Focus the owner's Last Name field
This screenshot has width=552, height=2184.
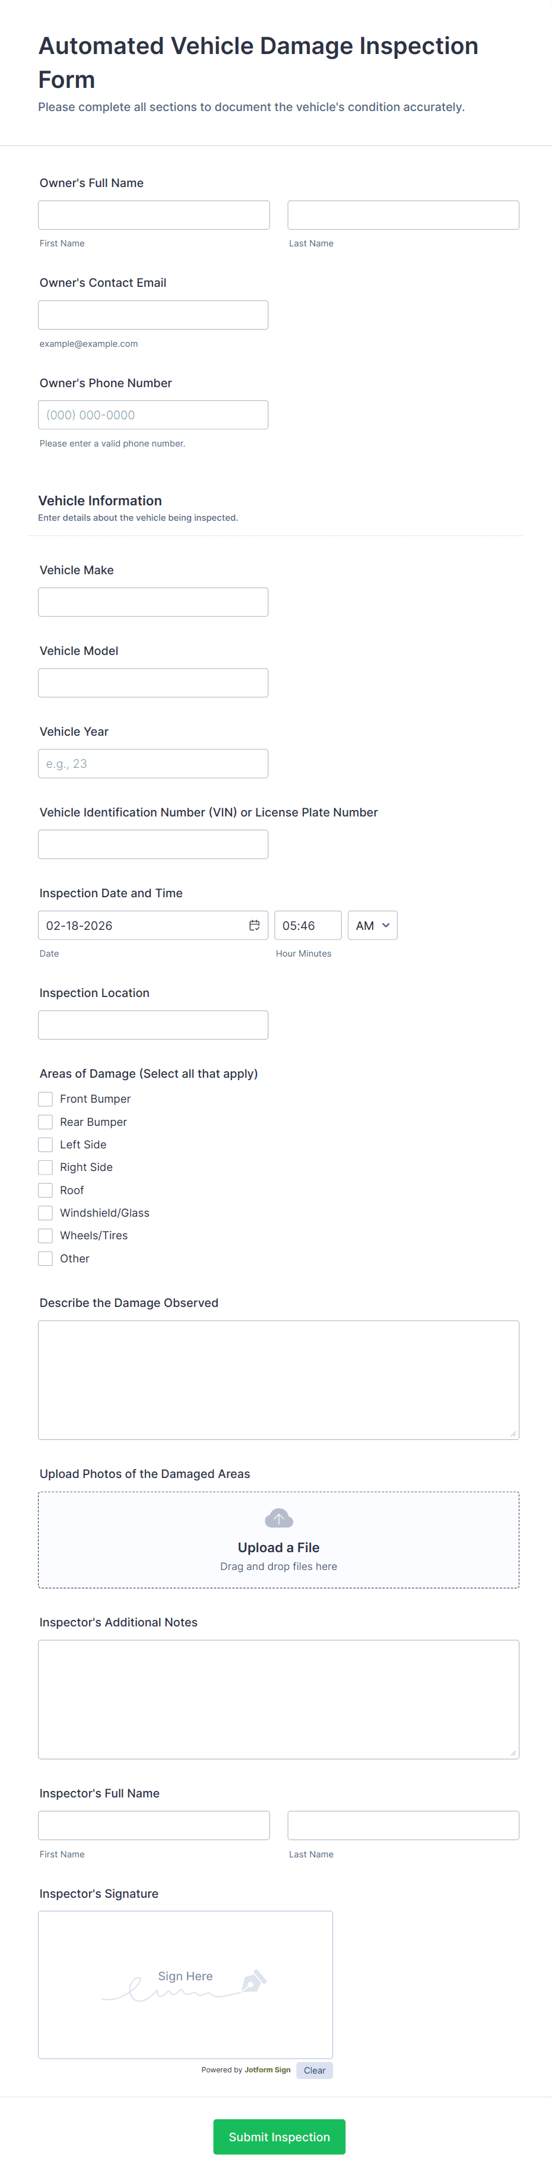[x=404, y=216]
